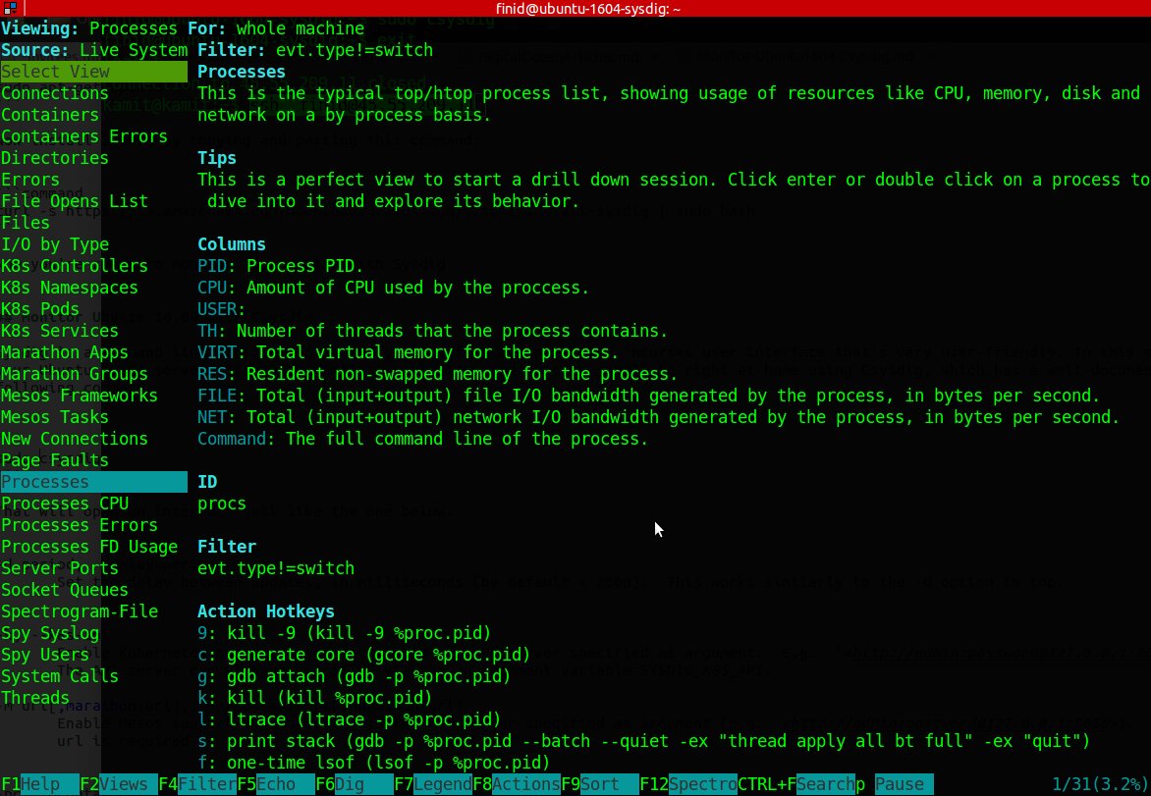
Task: Select the Connections view
Action: 54,93
